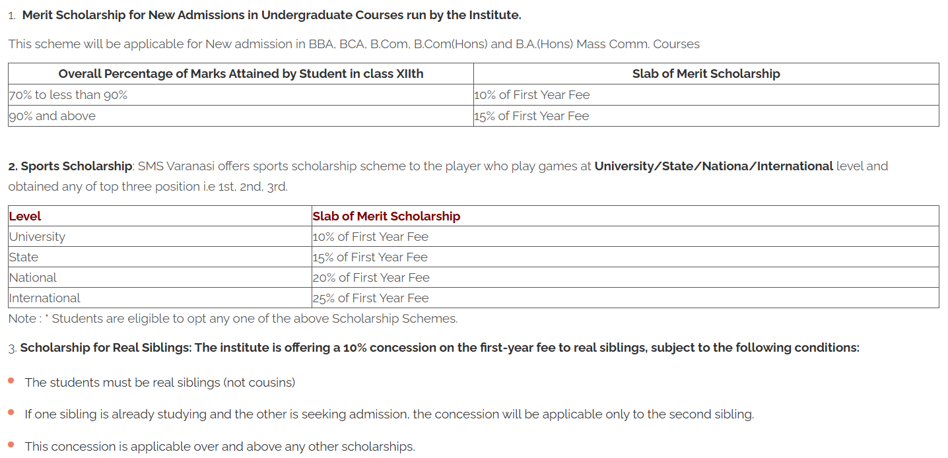Click the '25% of First Year Fee' cell
The height and width of the screenshot is (458, 948).
370,298
